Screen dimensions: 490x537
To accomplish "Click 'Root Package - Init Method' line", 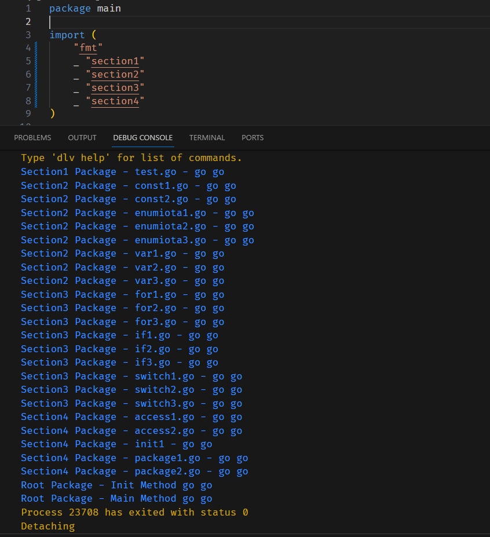I will click(116, 485).
